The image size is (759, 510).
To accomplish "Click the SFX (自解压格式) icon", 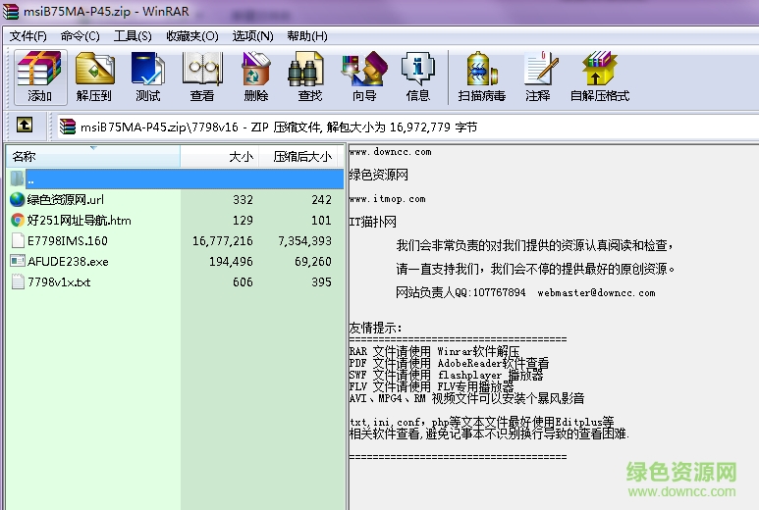I will 600,76.
